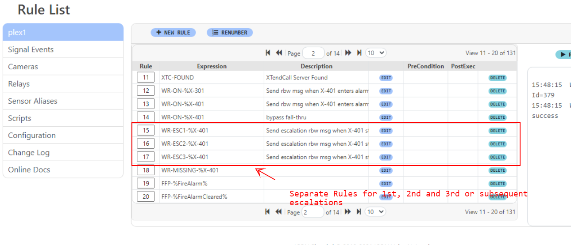Open Sensor Aliases in the sidebar
This screenshot has height=245, width=571.
tap(63, 101)
